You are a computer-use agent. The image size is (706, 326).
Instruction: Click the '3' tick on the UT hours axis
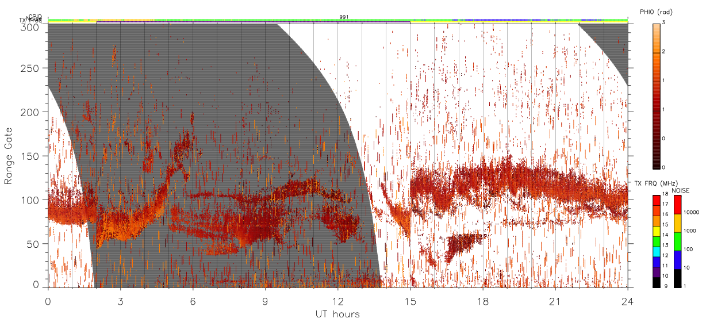point(120,301)
